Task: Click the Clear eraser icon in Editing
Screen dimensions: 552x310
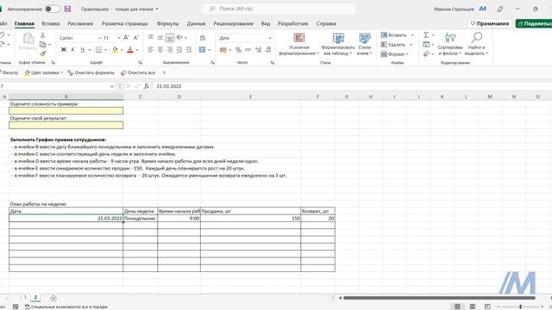Action: [426, 53]
